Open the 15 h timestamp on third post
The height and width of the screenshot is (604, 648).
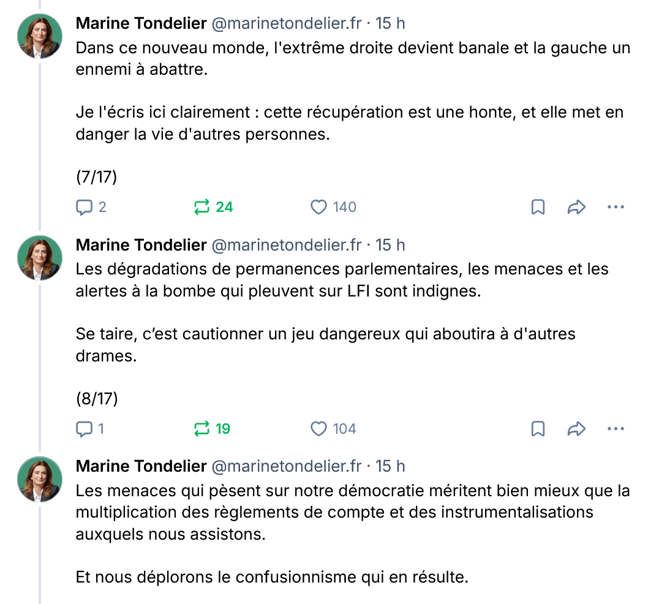(x=390, y=467)
